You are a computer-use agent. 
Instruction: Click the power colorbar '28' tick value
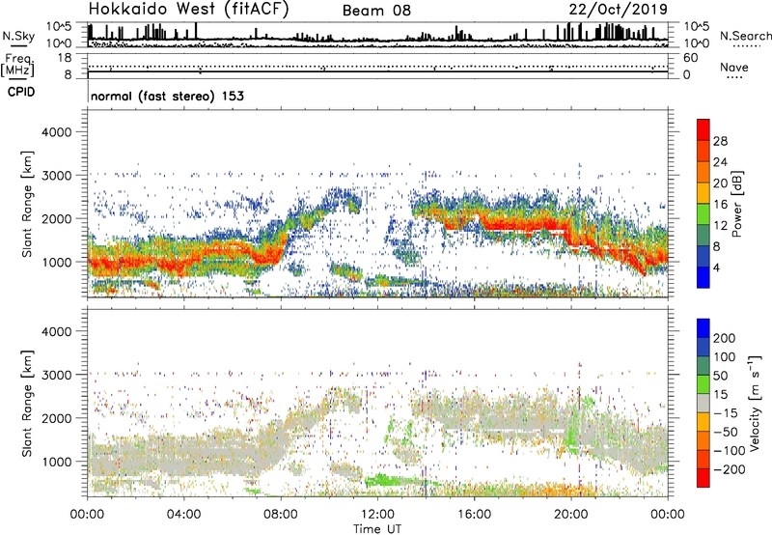(x=720, y=141)
